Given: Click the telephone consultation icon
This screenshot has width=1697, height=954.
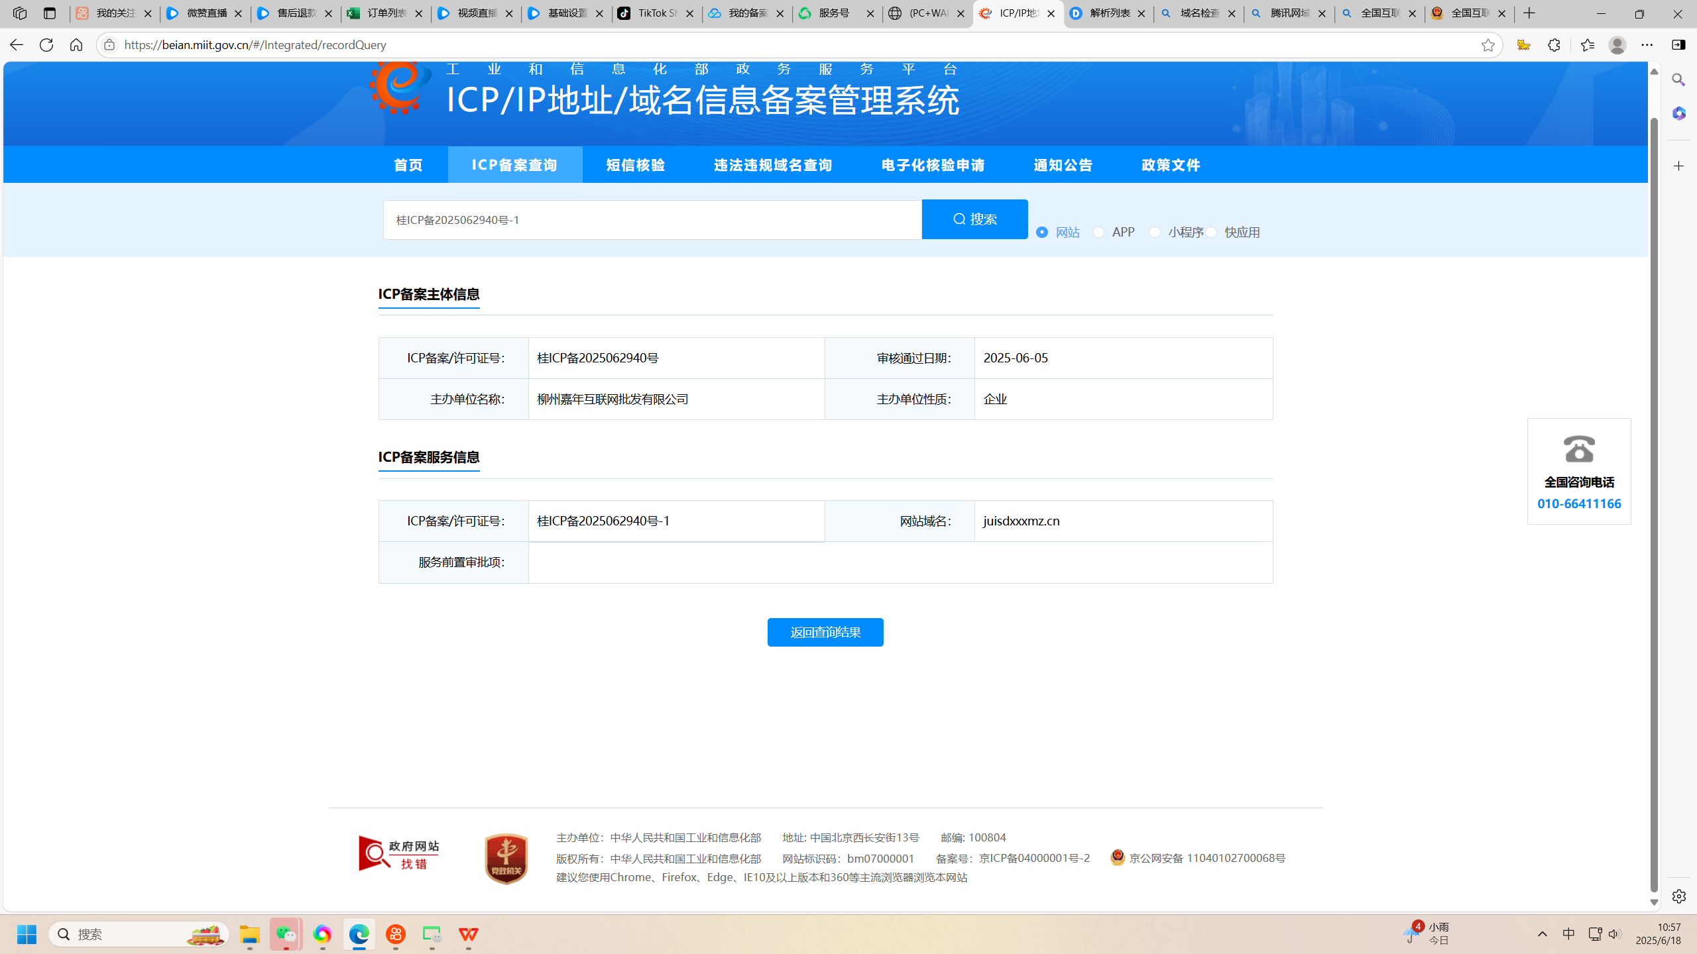Looking at the screenshot, I should point(1579,449).
